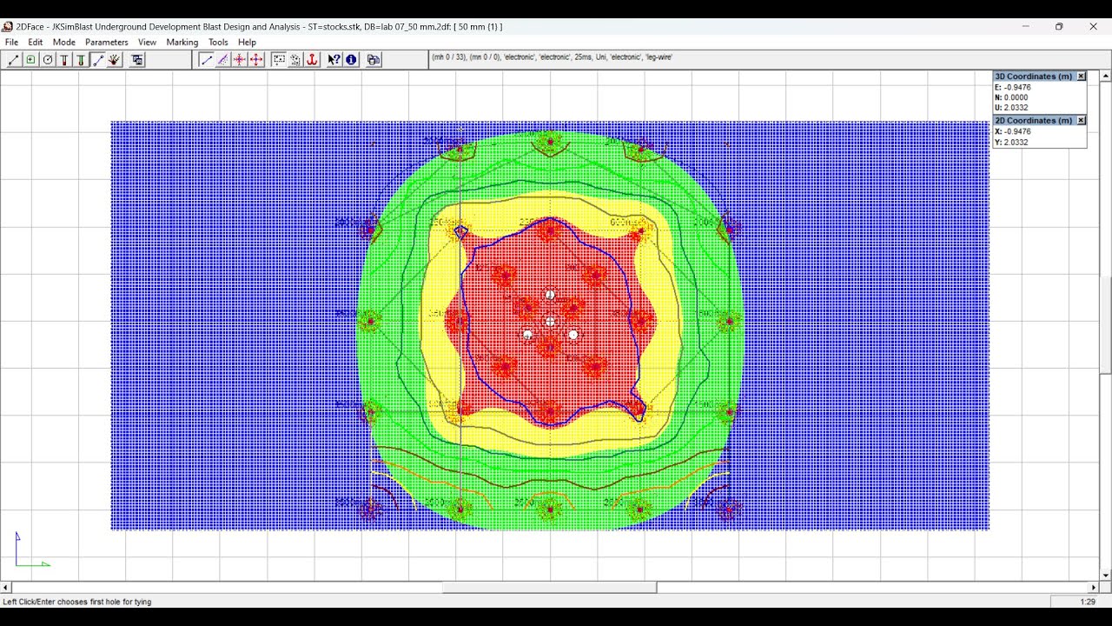Close the 2D Coordinates panel
The width and height of the screenshot is (1112, 626).
1081,120
